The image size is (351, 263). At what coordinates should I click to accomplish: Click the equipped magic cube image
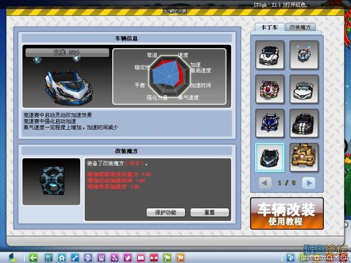point(51,181)
